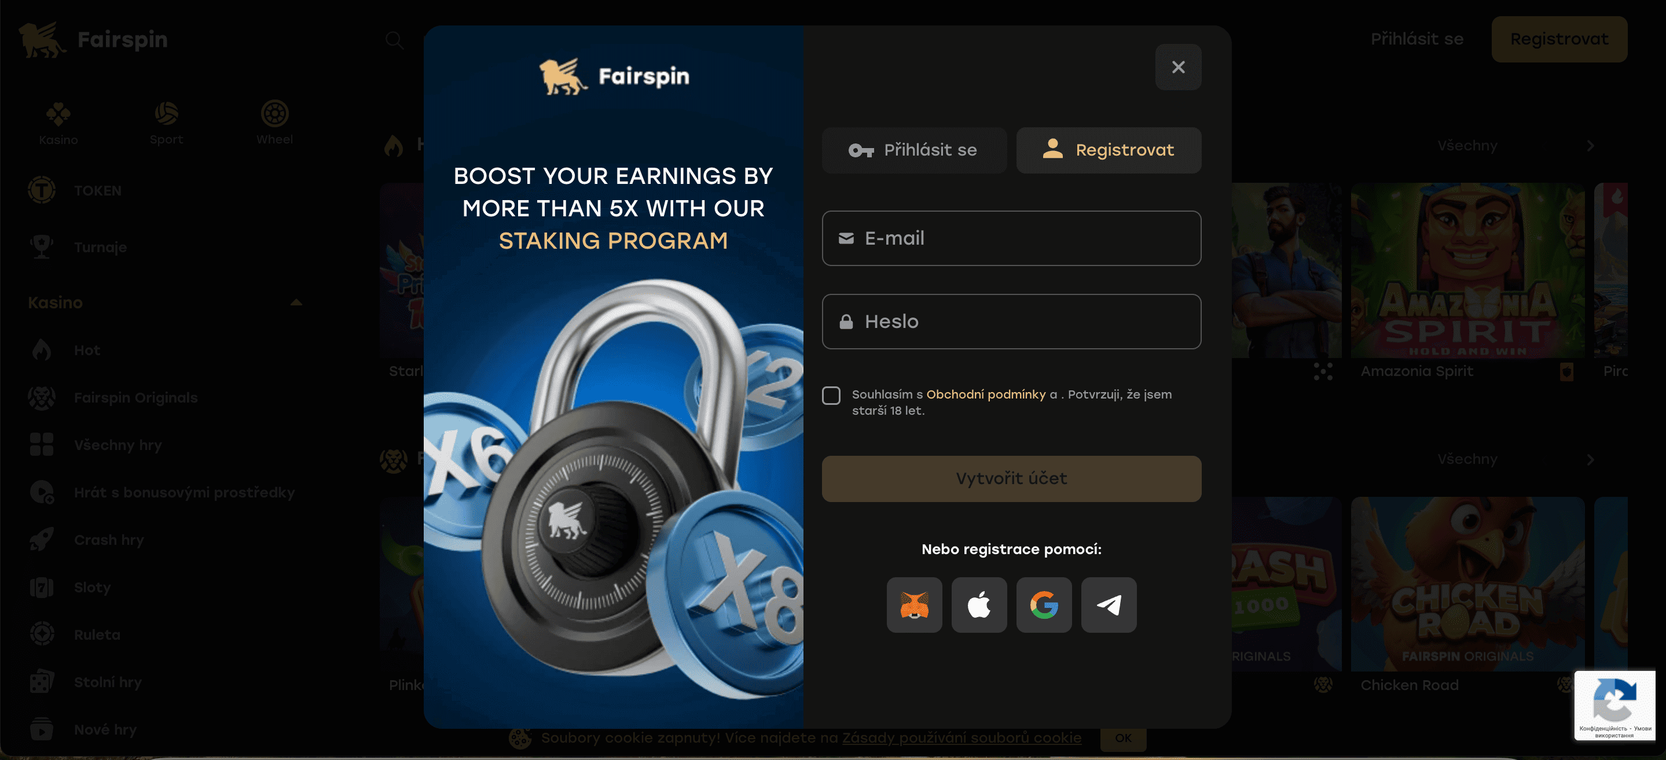This screenshot has width=1666, height=760.
Task: Click the Google sign-in icon
Action: tap(1043, 604)
